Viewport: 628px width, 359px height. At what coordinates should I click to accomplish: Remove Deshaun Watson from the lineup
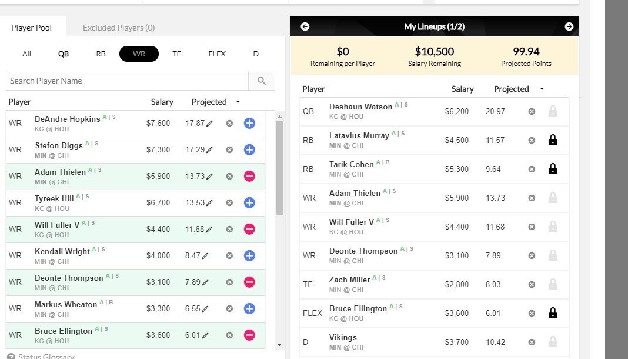[x=532, y=111]
